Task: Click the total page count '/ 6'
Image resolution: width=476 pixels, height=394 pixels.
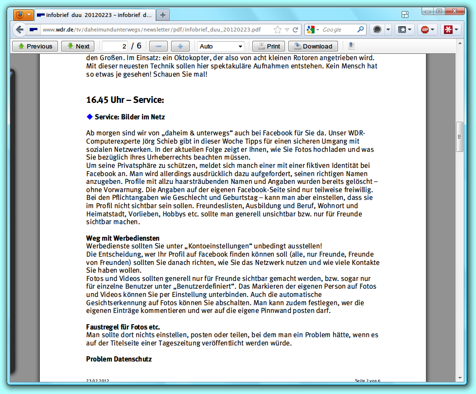Action: click(x=136, y=46)
